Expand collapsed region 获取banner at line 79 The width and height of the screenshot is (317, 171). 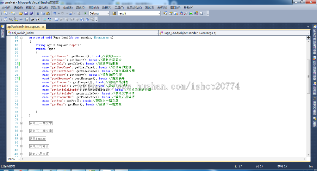click(21, 139)
